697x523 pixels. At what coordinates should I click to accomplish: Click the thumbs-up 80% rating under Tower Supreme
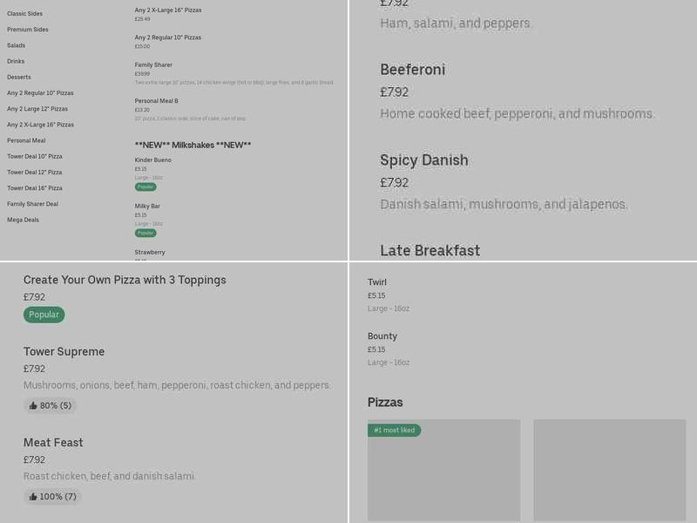coord(50,405)
